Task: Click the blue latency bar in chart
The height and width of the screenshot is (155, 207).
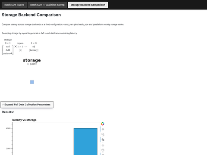Action: click(85, 142)
